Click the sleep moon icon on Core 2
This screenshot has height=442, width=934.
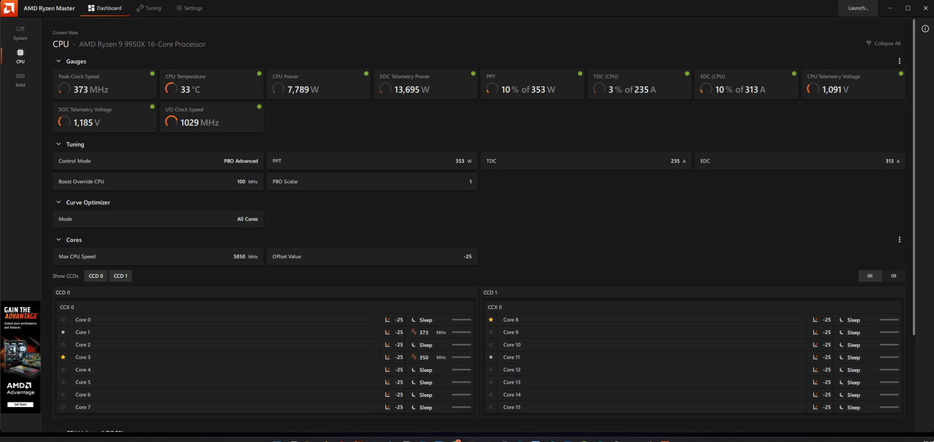click(x=414, y=345)
